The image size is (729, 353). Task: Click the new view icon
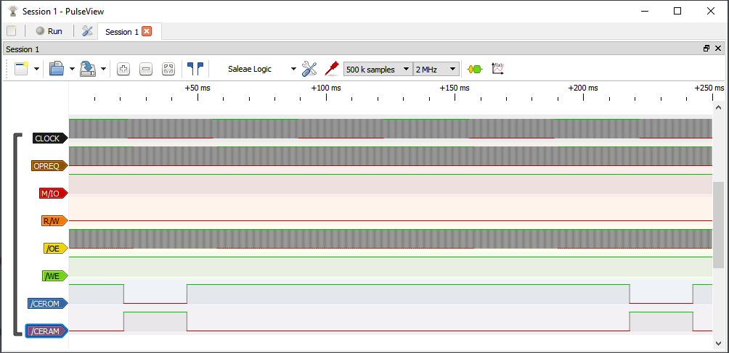(20, 69)
